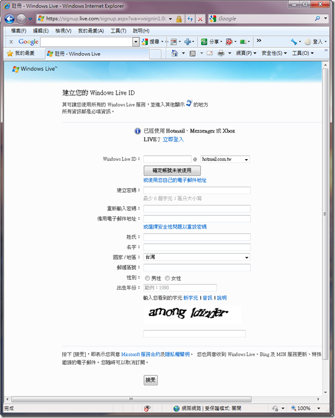This screenshot has width=335, height=418.
Task: Expand the Google toolbar search box dropdown
Action: pos(136,42)
